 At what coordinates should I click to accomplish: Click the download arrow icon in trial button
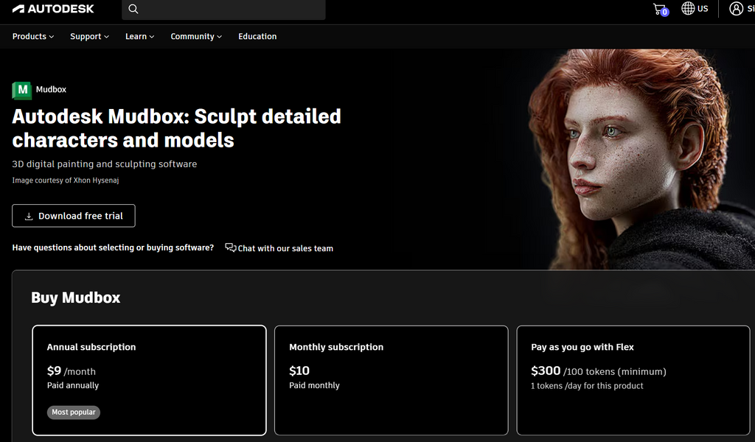pyautogui.click(x=28, y=215)
